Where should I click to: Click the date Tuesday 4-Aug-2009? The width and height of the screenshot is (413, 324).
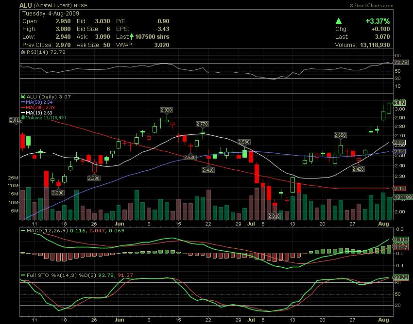[51, 14]
